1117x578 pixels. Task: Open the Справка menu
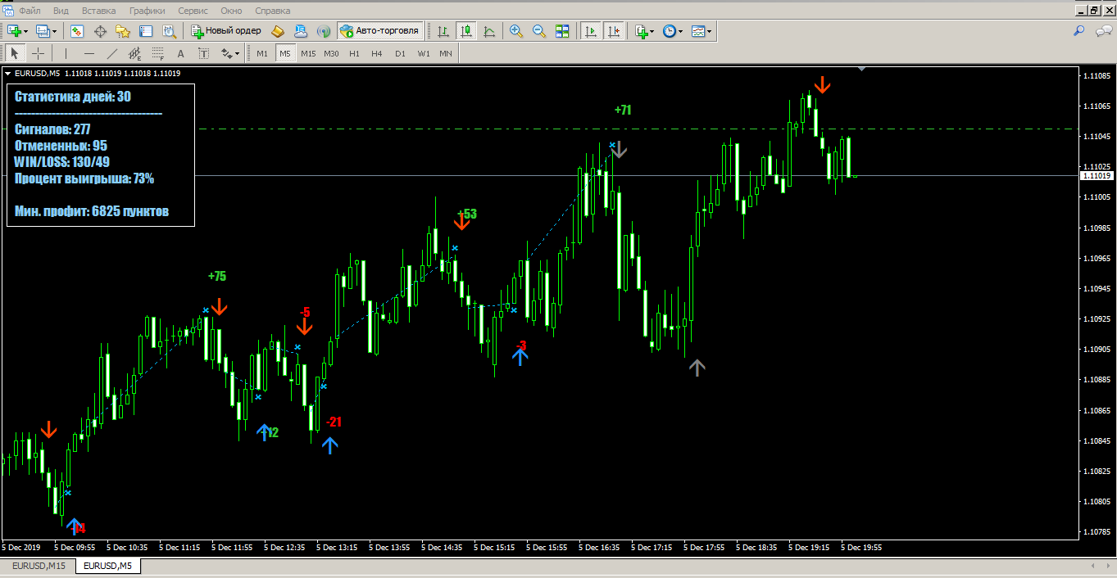pos(273,11)
